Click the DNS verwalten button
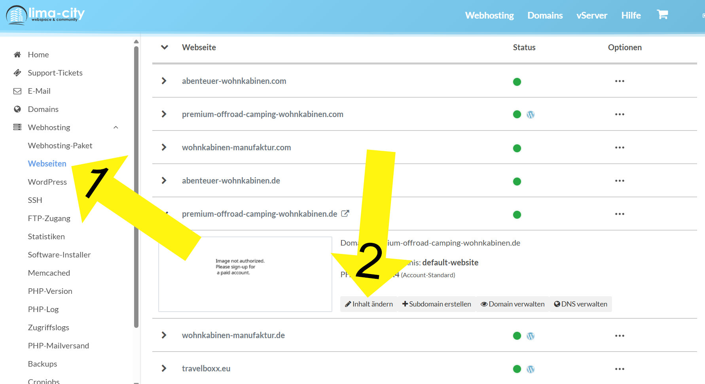The width and height of the screenshot is (705, 384). point(580,304)
